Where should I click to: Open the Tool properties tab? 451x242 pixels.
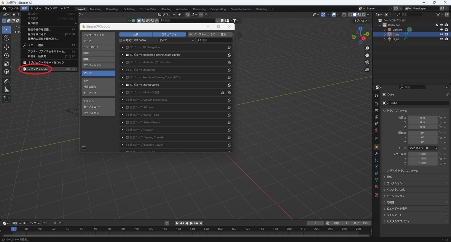click(x=377, y=96)
